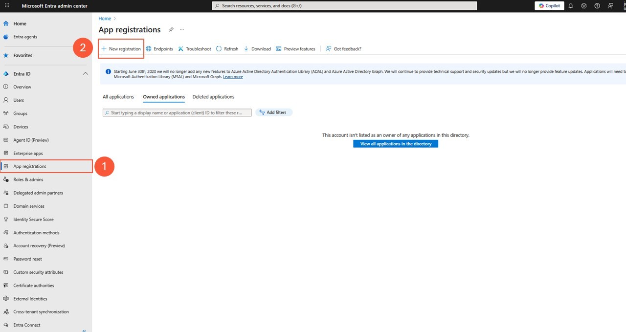Open Preview features

click(295, 48)
